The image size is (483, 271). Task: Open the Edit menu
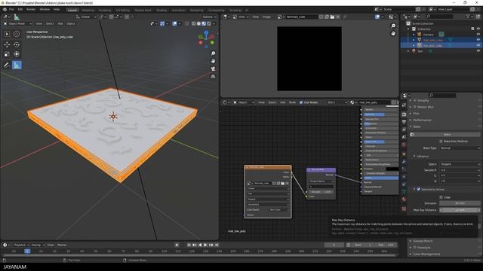(x=20, y=10)
